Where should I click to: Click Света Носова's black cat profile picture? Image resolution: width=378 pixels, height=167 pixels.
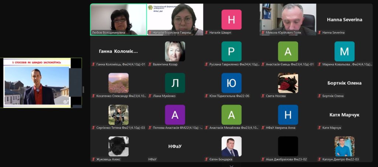click(x=288, y=83)
